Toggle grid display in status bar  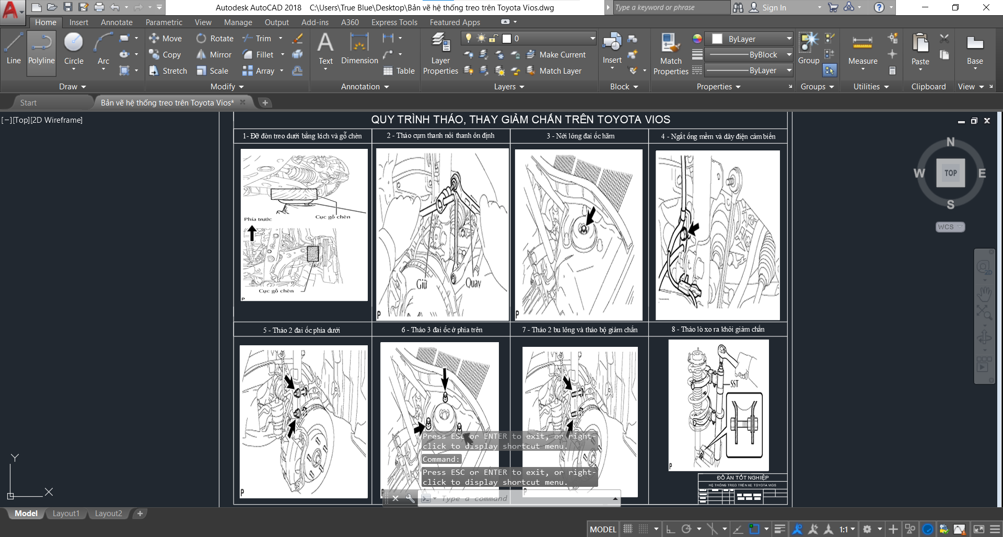point(628,529)
